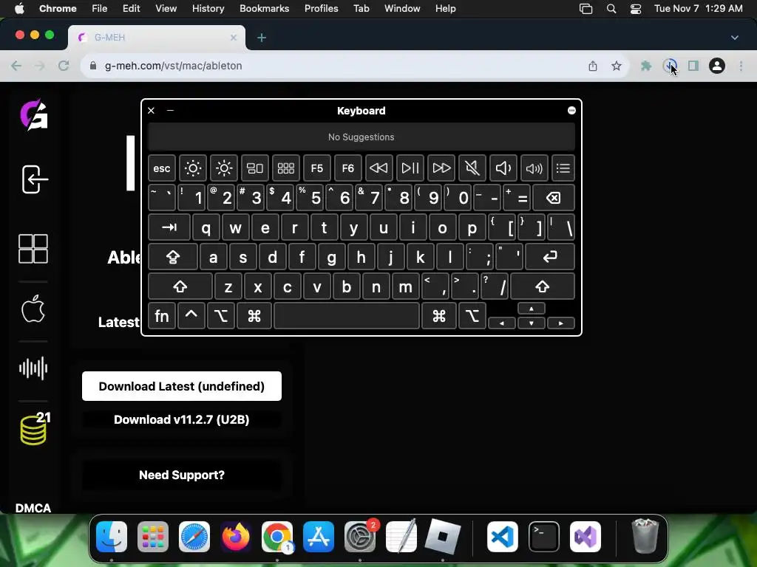Click the left arrow key
The height and width of the screenshot is (567, 757).
502,323
